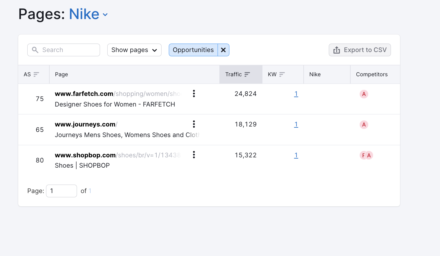440x256 pixels.
Task: Open the www.farfetch.com page link
Action: click(x=118, y=94)
